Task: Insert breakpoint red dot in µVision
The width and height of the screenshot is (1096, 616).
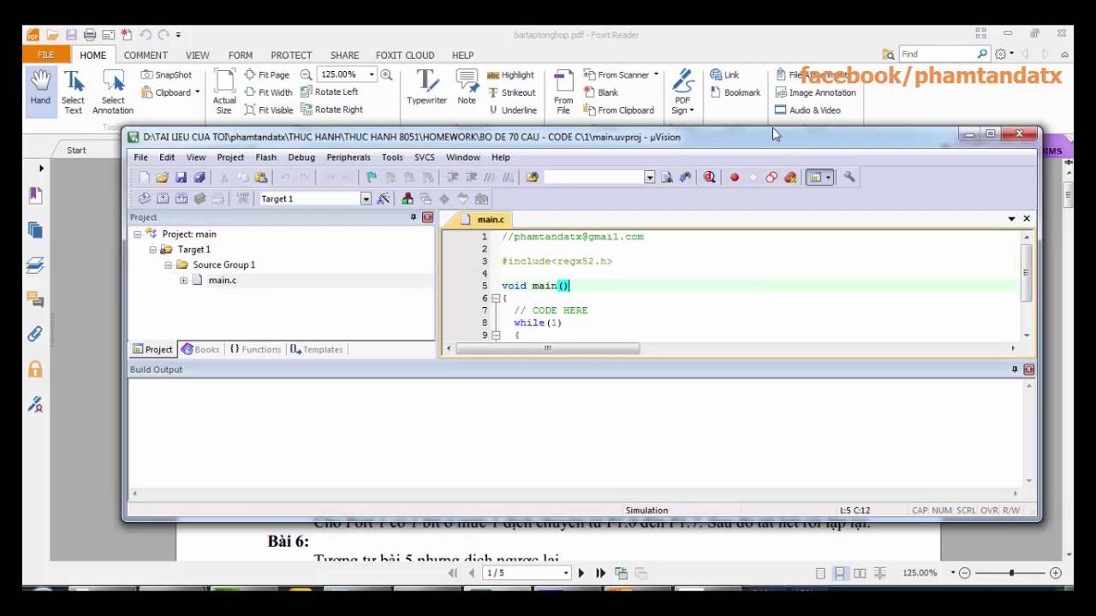Action: click(x=734, y=177)
